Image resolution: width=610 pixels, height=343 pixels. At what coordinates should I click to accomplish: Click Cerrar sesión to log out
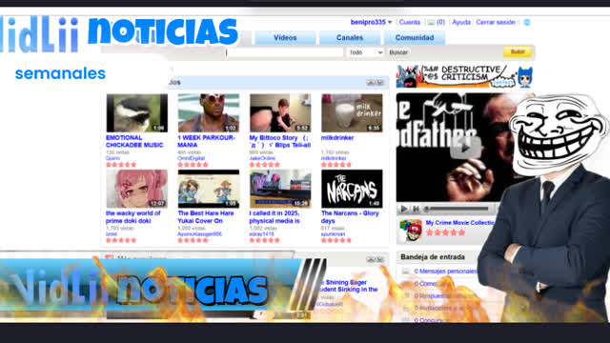[496, 22]
